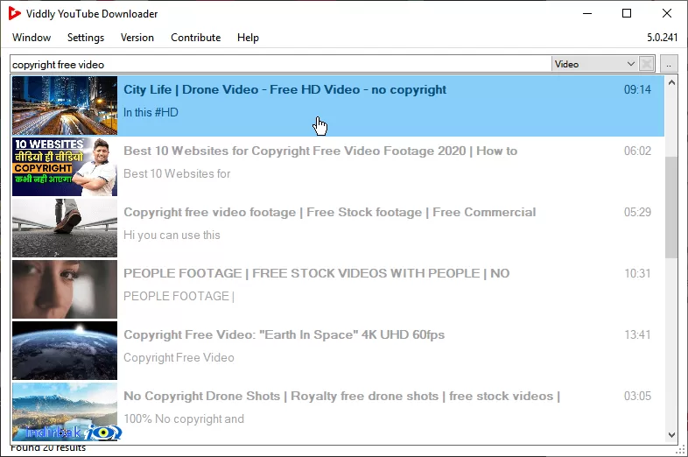Viewport: 688px width, 457px height.
Task: Click the 'City Life | Drone Video' title
Action: (x=284, y=89)
